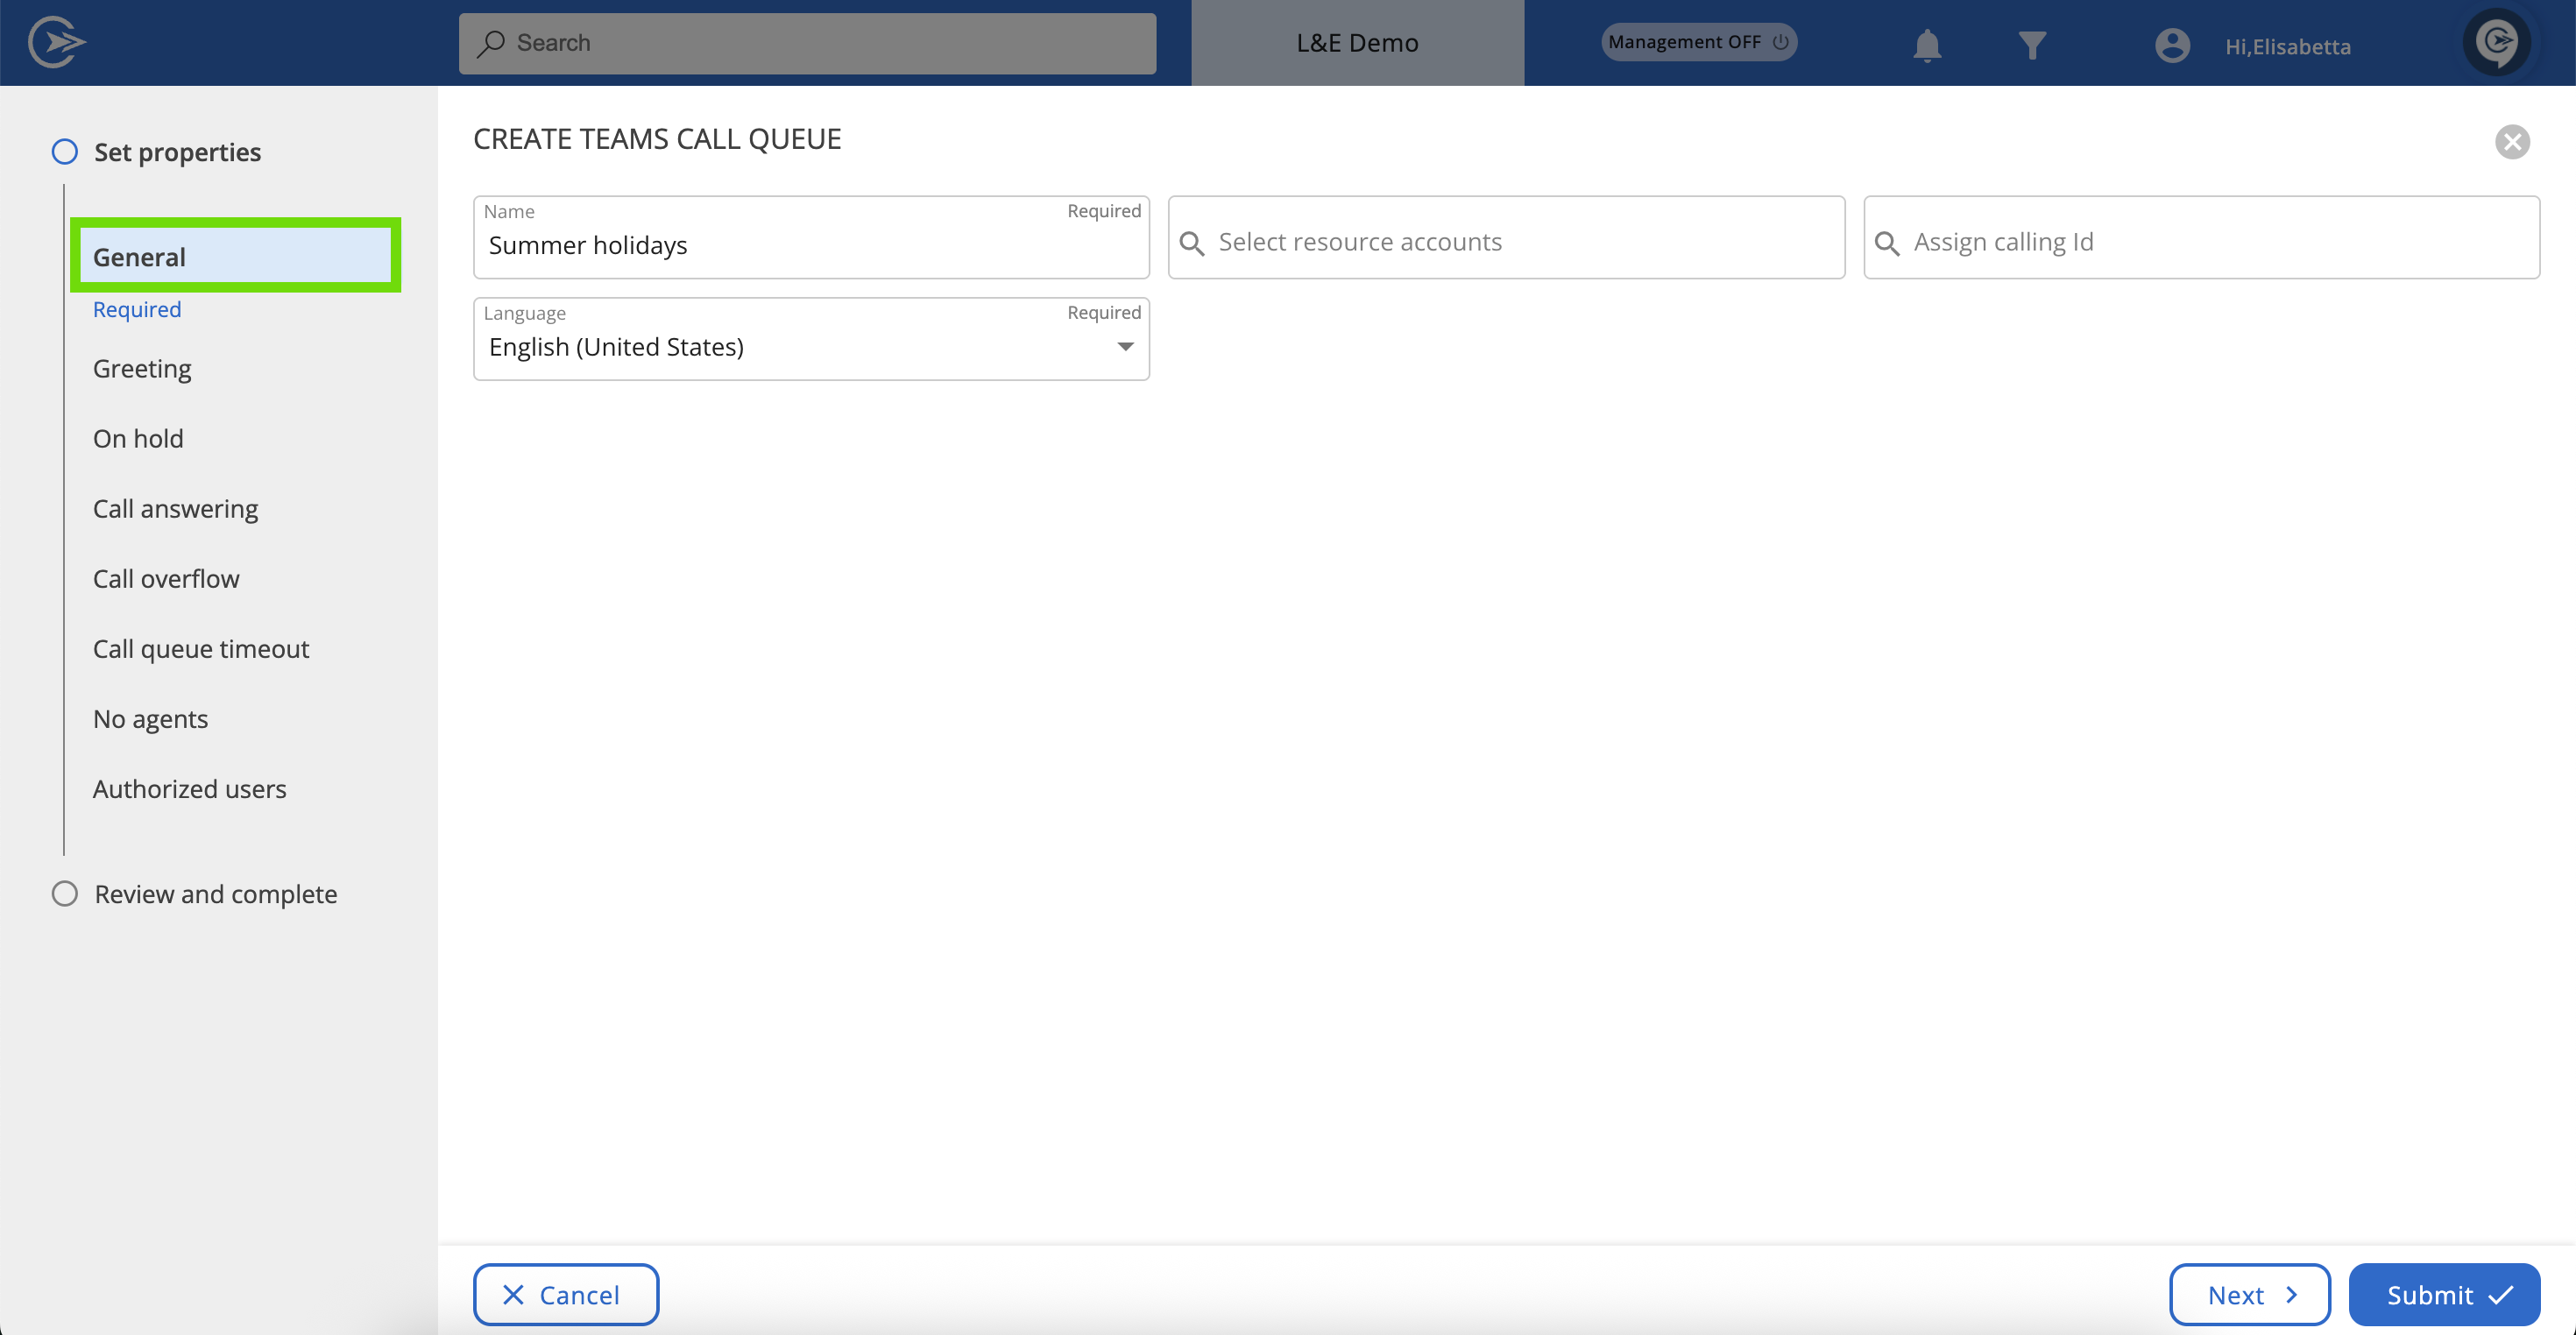Click the search magnifier icon in top bar
Screen dimensions: 2576x1335
click(490, 43)
